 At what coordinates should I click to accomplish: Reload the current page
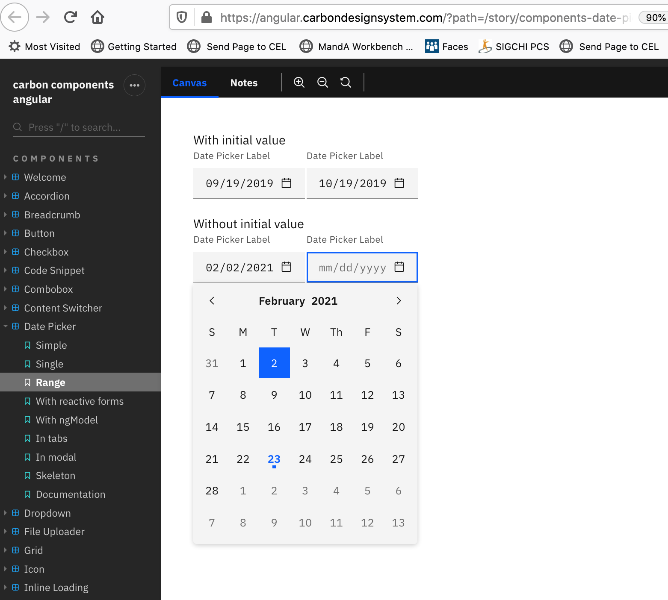(70, 17)
